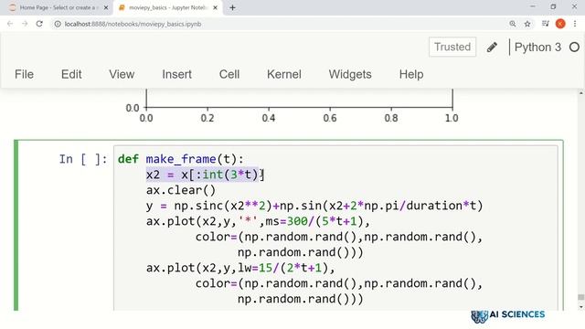Image resolution: width=585 pixels, height=329 pixels.
Task: Reload the notebook page
Action: [39, 24]
